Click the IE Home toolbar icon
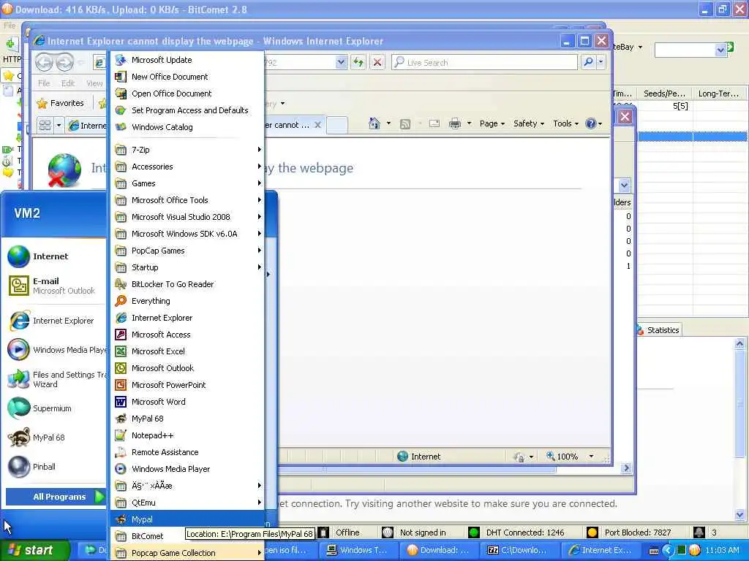The image size is (749, 561). click(x=374, y=123)
